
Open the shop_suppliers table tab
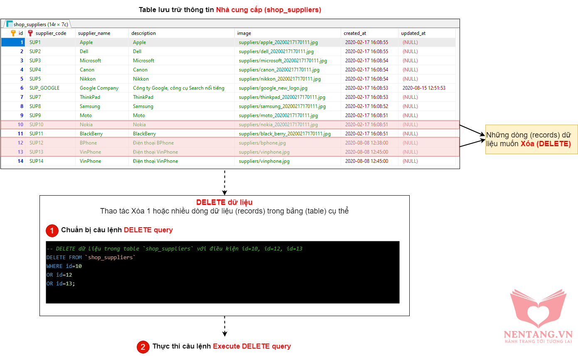point(37,24)
